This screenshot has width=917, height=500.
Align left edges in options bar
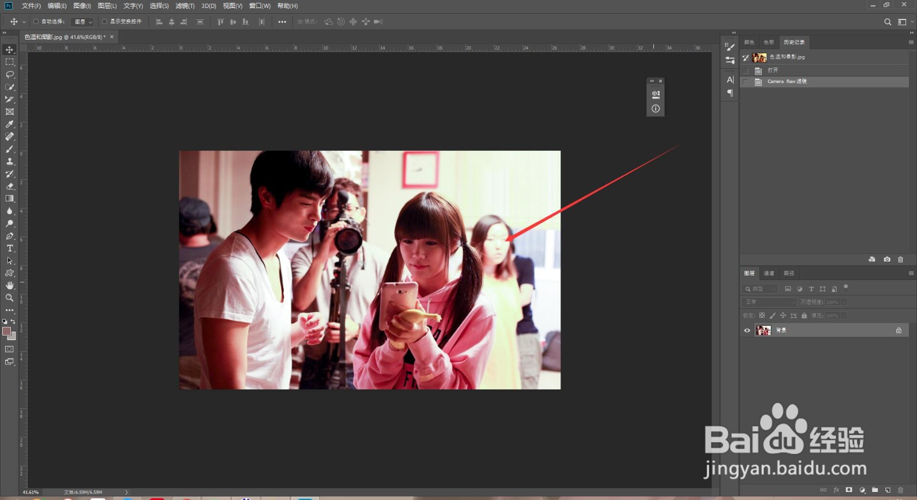159,22
